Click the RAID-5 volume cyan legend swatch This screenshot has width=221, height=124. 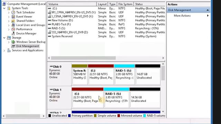tap(144, 116)
